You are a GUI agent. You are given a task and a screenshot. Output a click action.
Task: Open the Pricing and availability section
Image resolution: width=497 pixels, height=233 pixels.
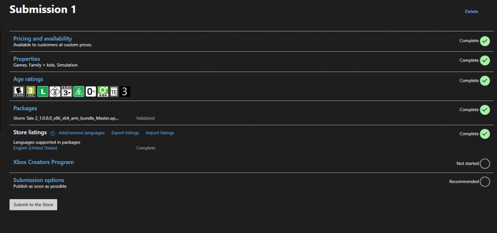pos(43,39)
